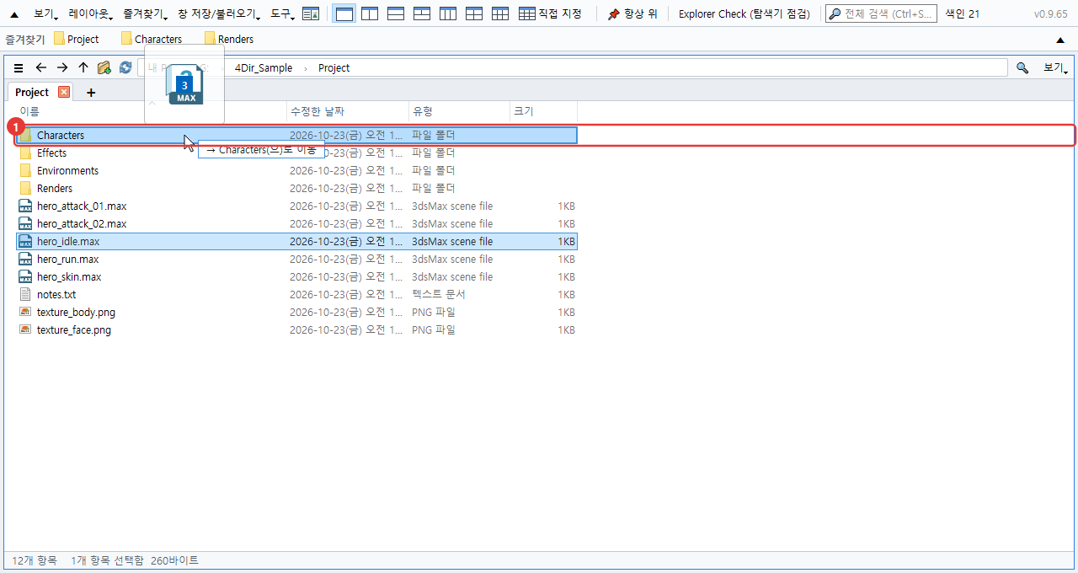Screen dimensions: 1078x573
Task: Select hero_attack_01.max file
Action: [x=296, y=206]
